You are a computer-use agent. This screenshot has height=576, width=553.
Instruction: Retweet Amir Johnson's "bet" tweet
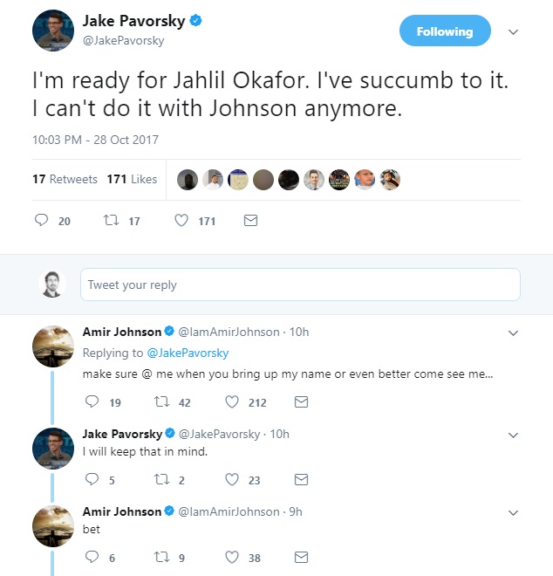[x=161, y=557]
